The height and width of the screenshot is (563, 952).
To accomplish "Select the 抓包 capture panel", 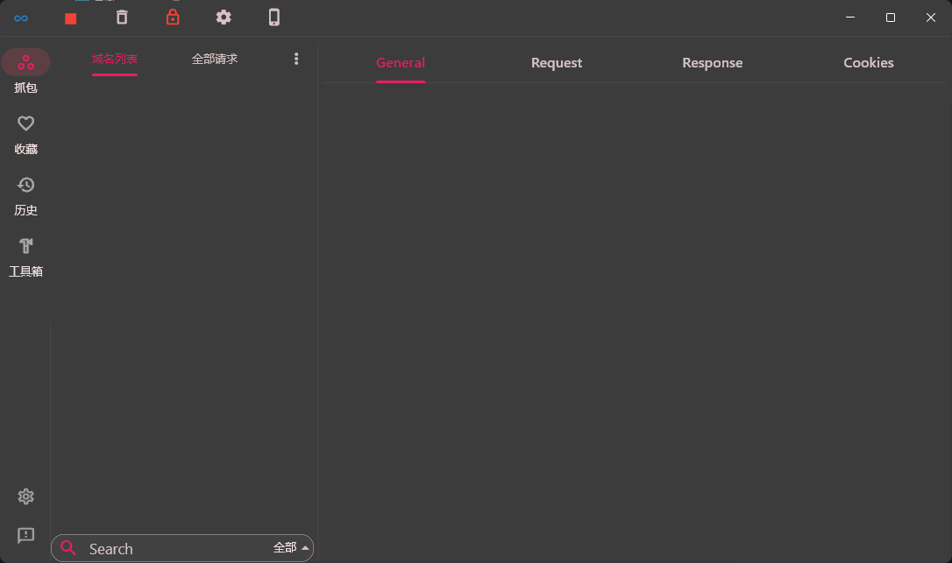I will pyautogui.click(x=25, y=70).
